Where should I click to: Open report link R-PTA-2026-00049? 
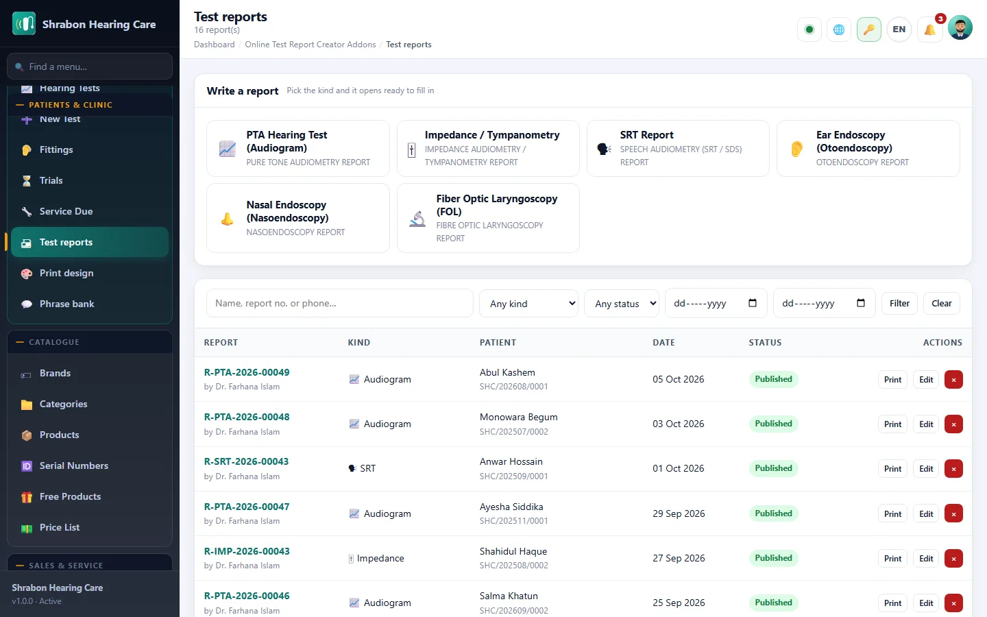coord(247,372)
